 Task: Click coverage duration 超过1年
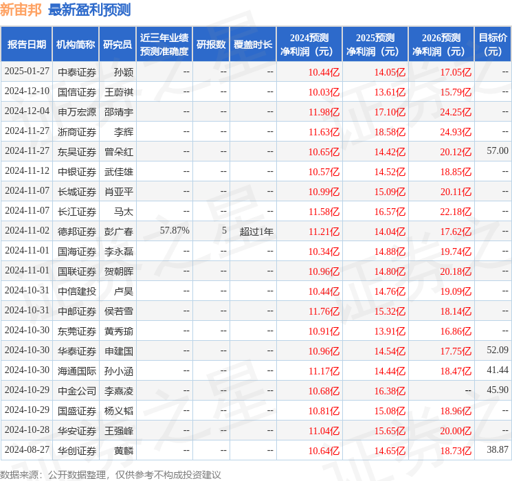(256, 232)
